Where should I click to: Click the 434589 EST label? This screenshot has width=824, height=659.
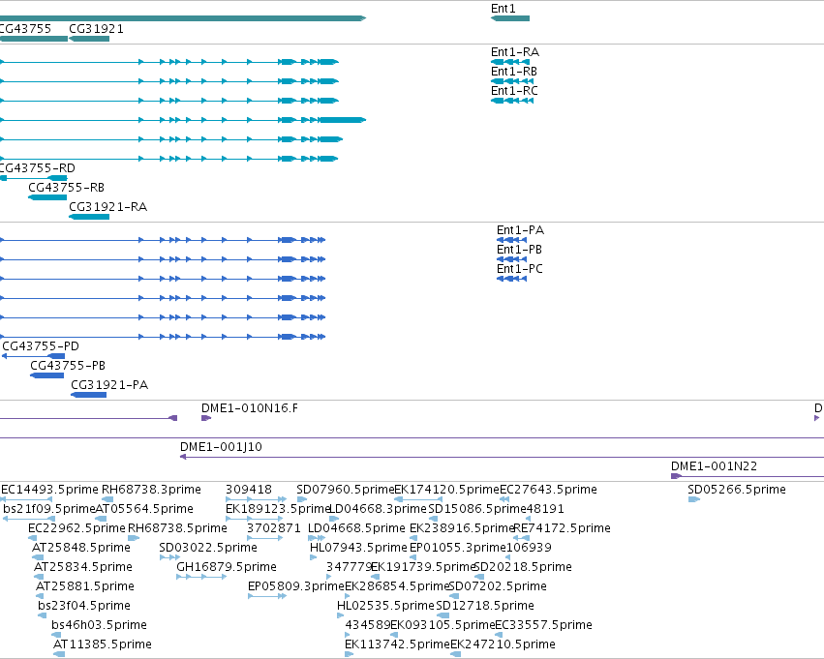click(368, 625)
